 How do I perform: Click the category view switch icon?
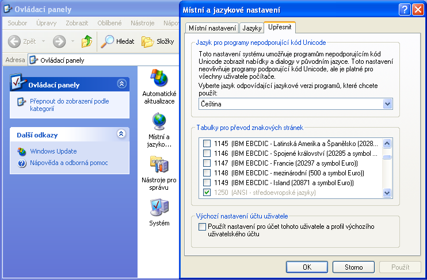21,102
